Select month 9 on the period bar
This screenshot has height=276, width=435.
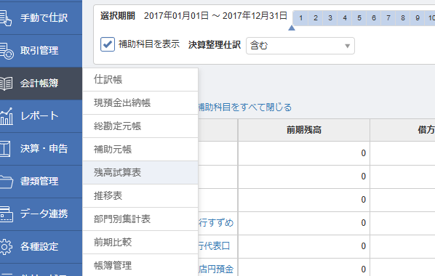pos(418,18)
